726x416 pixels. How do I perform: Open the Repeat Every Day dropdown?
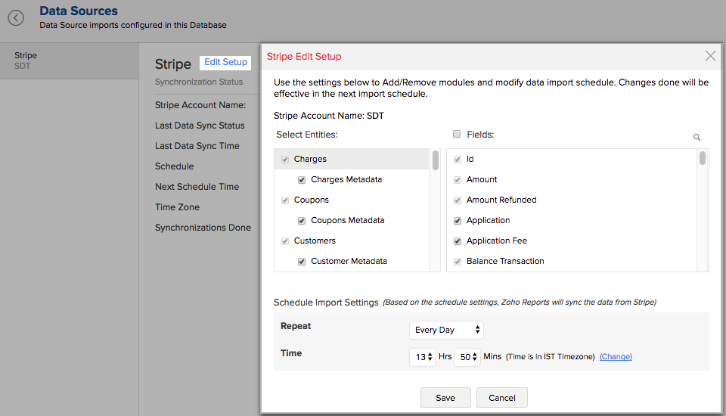pyautogui.click(x=446, y=331)
